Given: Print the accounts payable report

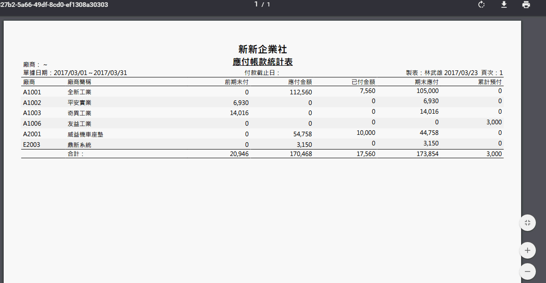Looking at the screenshot, I should pyautogui.click(x=526, y=5).
